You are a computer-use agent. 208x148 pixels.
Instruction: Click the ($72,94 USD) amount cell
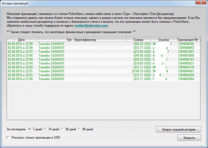142,52
